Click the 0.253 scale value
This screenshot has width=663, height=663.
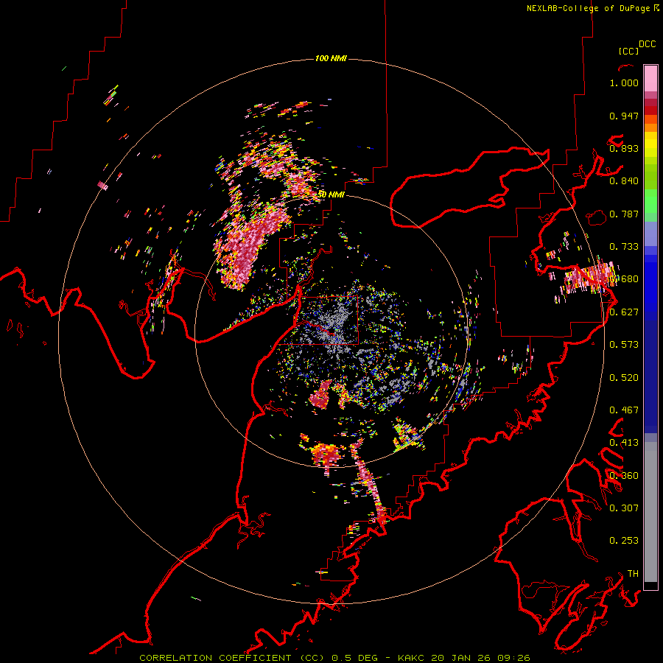[x=624, y=541]
